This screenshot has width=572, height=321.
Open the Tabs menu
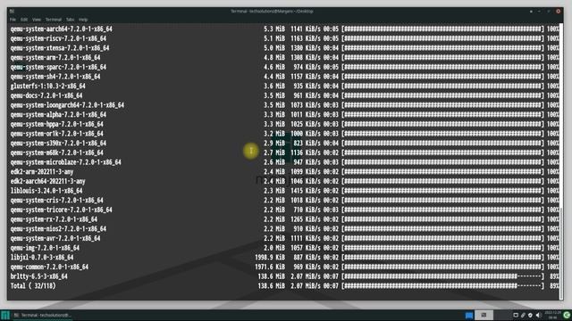click(x=70, y=20)
